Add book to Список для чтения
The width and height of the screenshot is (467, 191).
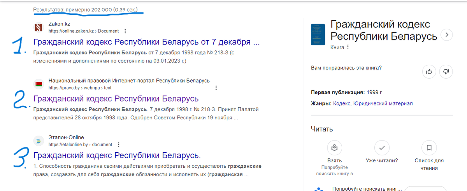coord(429,148)
